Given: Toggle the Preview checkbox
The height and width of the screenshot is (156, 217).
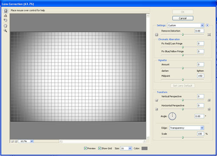Looking at the screenshot, I should pos(85,148).
